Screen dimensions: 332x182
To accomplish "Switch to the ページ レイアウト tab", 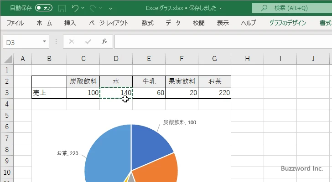I will point(109,23).
